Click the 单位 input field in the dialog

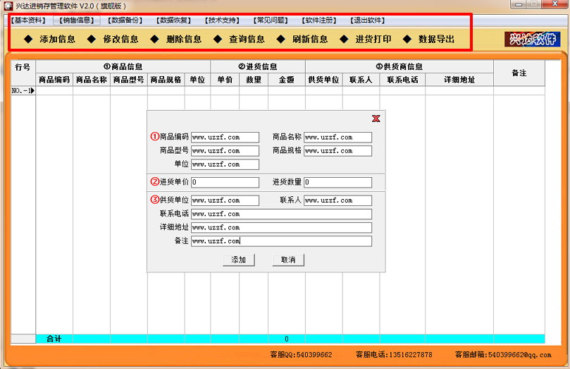pos(225,164)
